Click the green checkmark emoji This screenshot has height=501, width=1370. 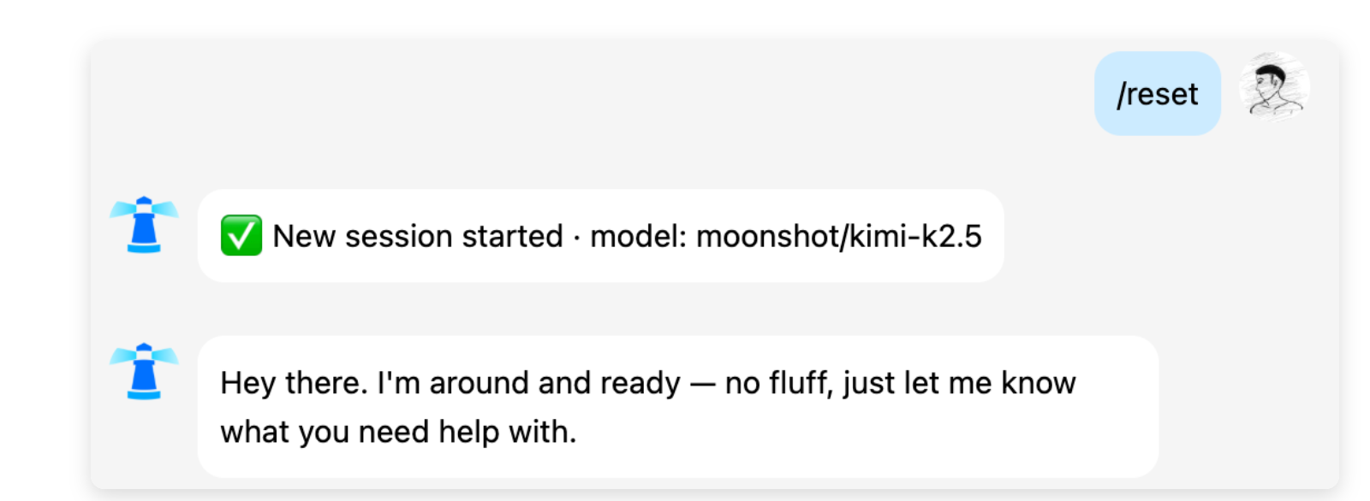click(x=241, y=236)
